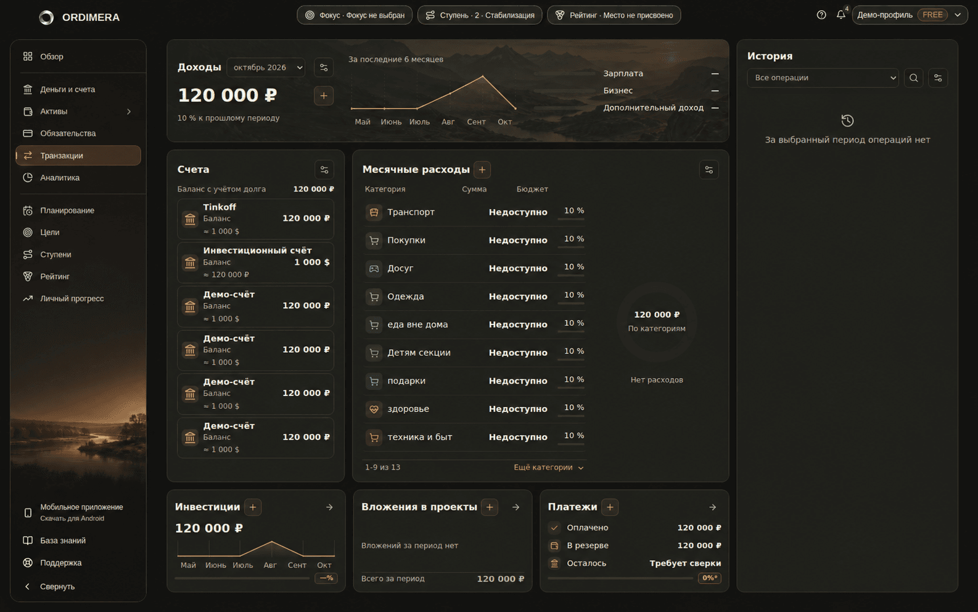Open the help question mark icon
The image size is (978, 612).
pos(821,15)
